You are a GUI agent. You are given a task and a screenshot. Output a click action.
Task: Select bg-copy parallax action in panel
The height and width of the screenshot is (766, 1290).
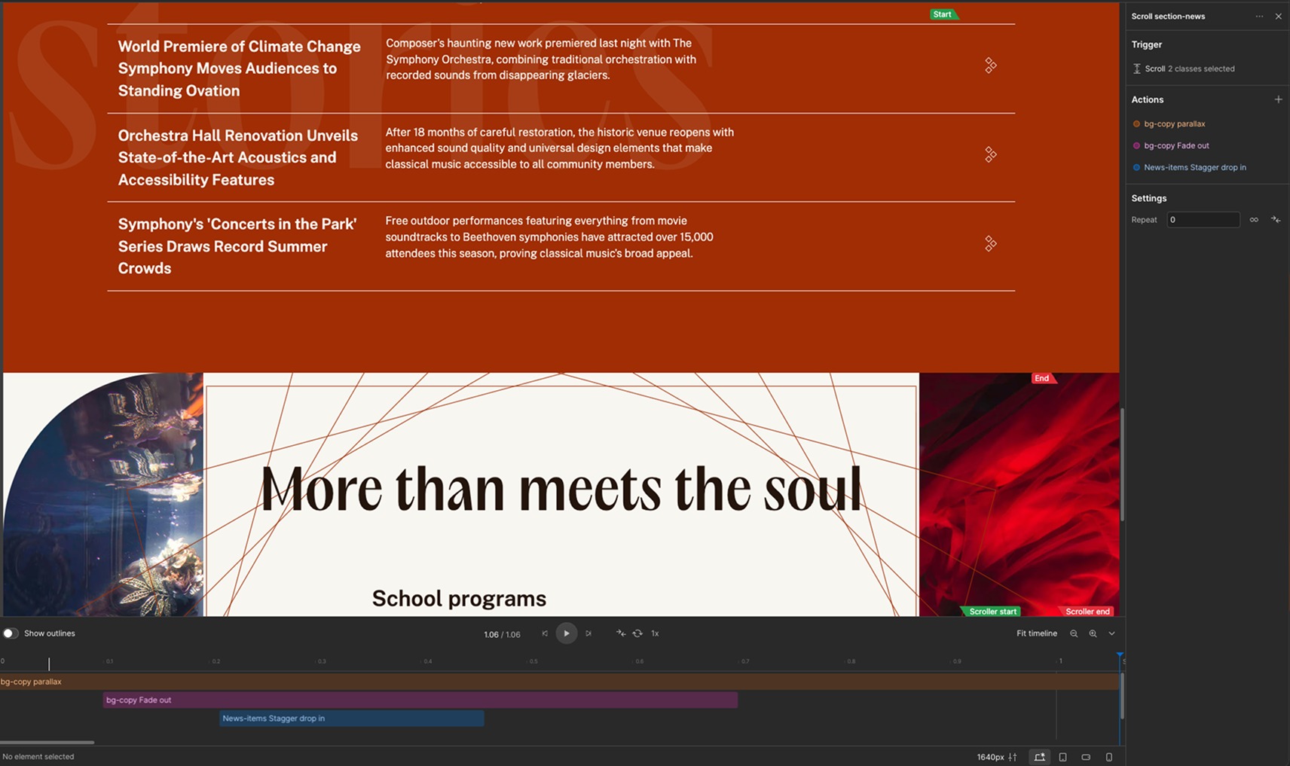(1174, 124)
